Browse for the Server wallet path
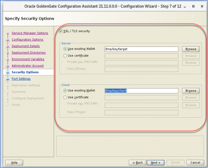 191,49
